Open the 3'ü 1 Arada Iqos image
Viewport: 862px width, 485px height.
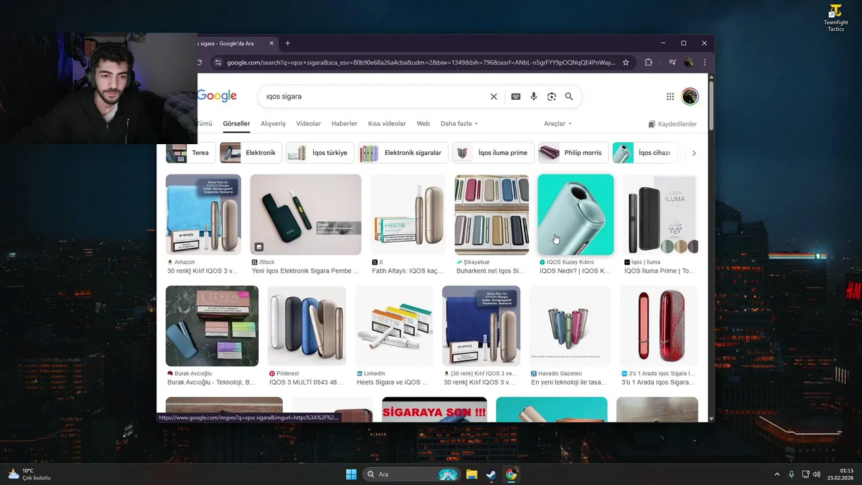659,326
